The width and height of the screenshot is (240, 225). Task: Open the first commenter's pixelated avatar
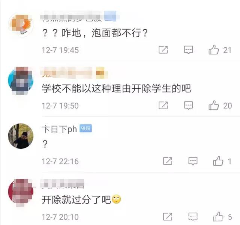(x=21, y=24)
